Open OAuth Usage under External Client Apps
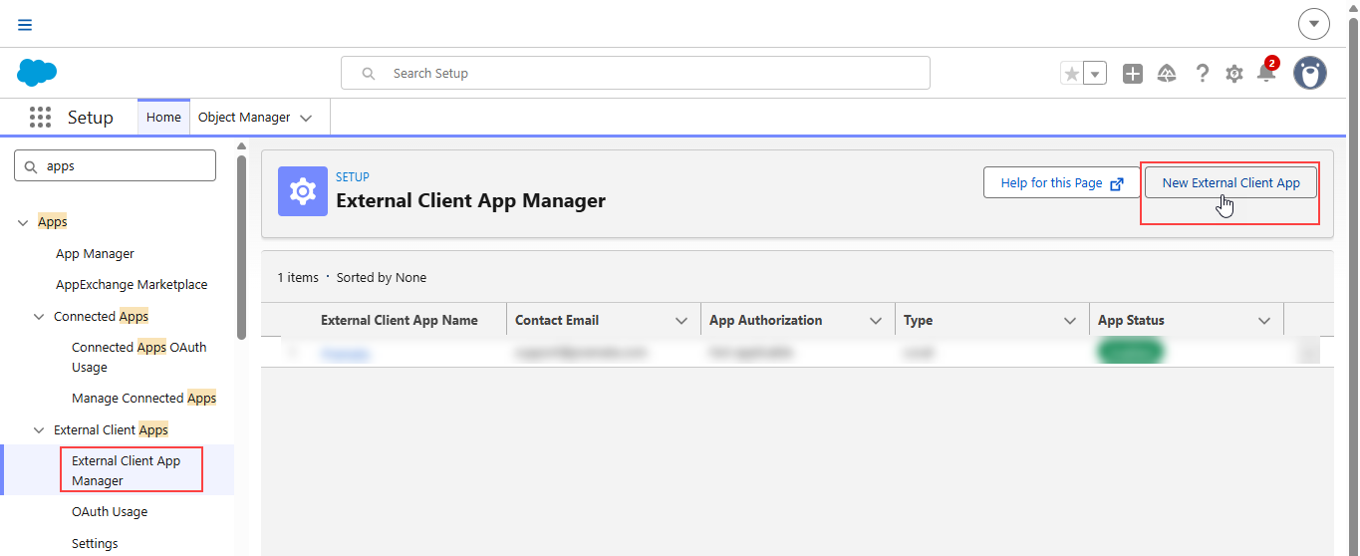 110,512
